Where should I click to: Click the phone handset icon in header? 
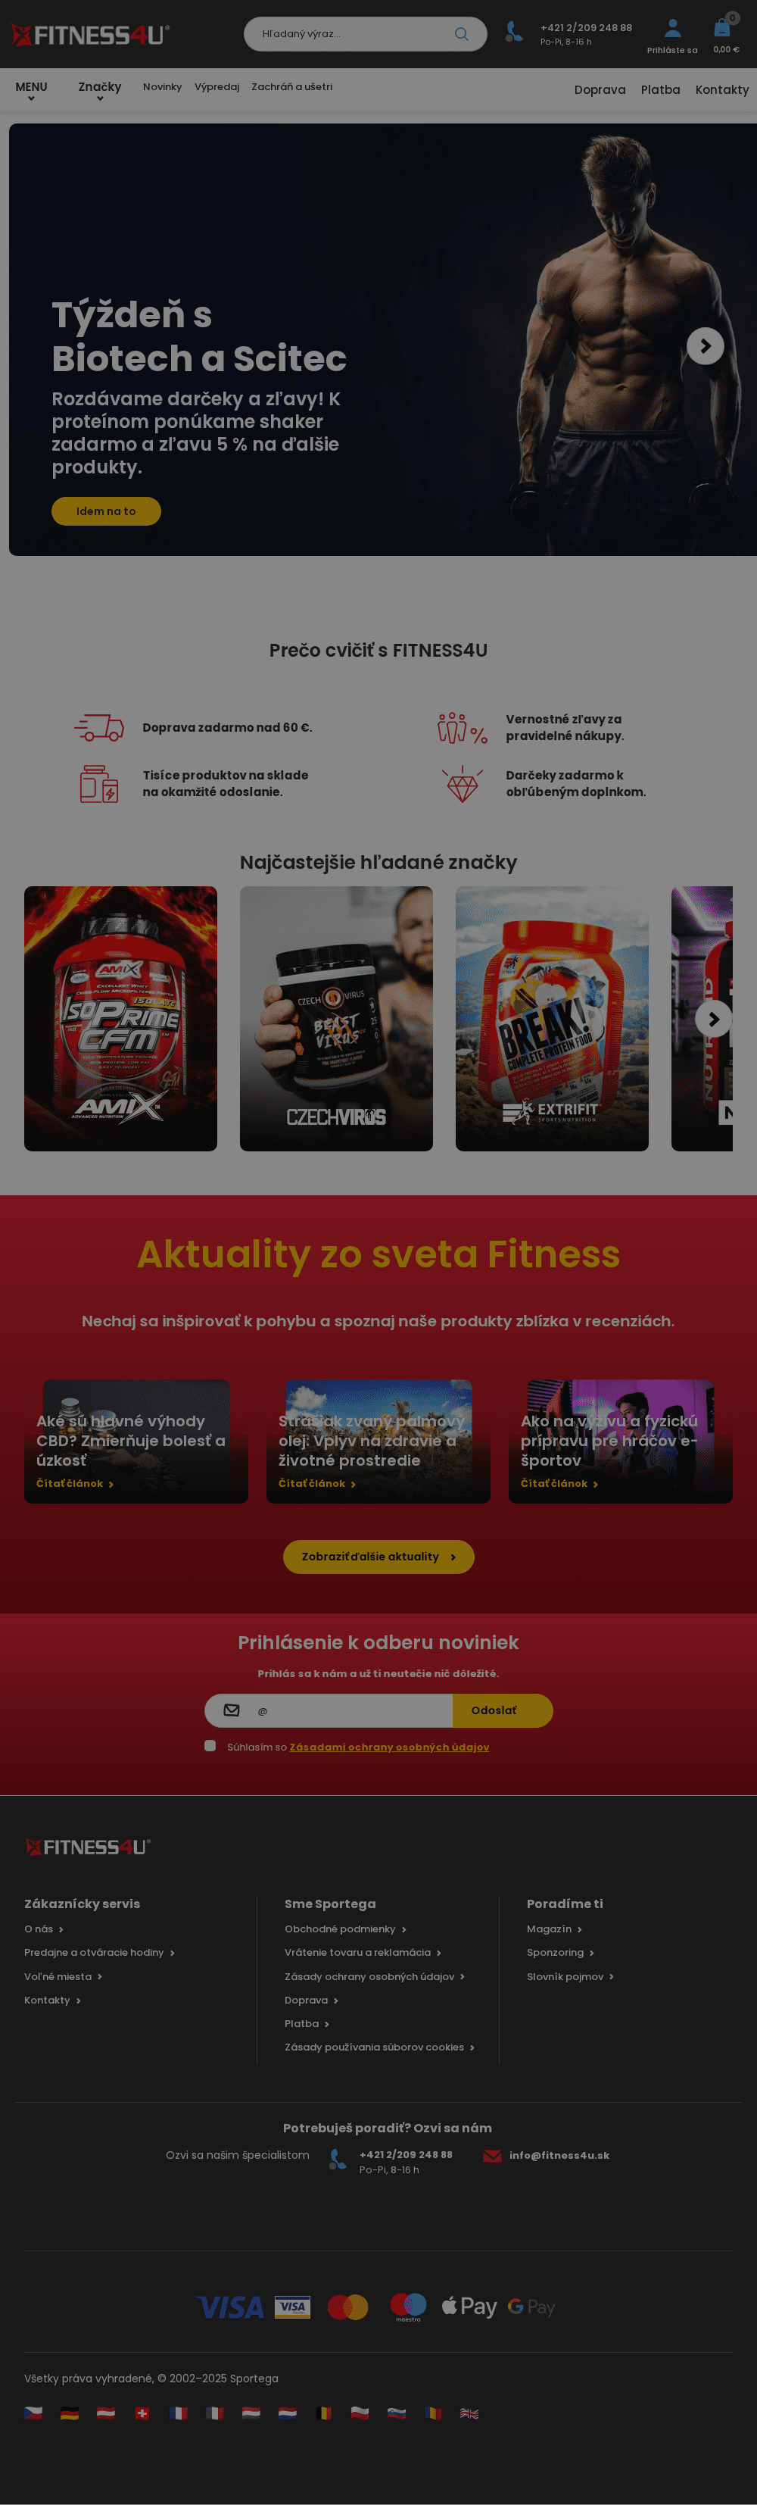coord(514,33)
